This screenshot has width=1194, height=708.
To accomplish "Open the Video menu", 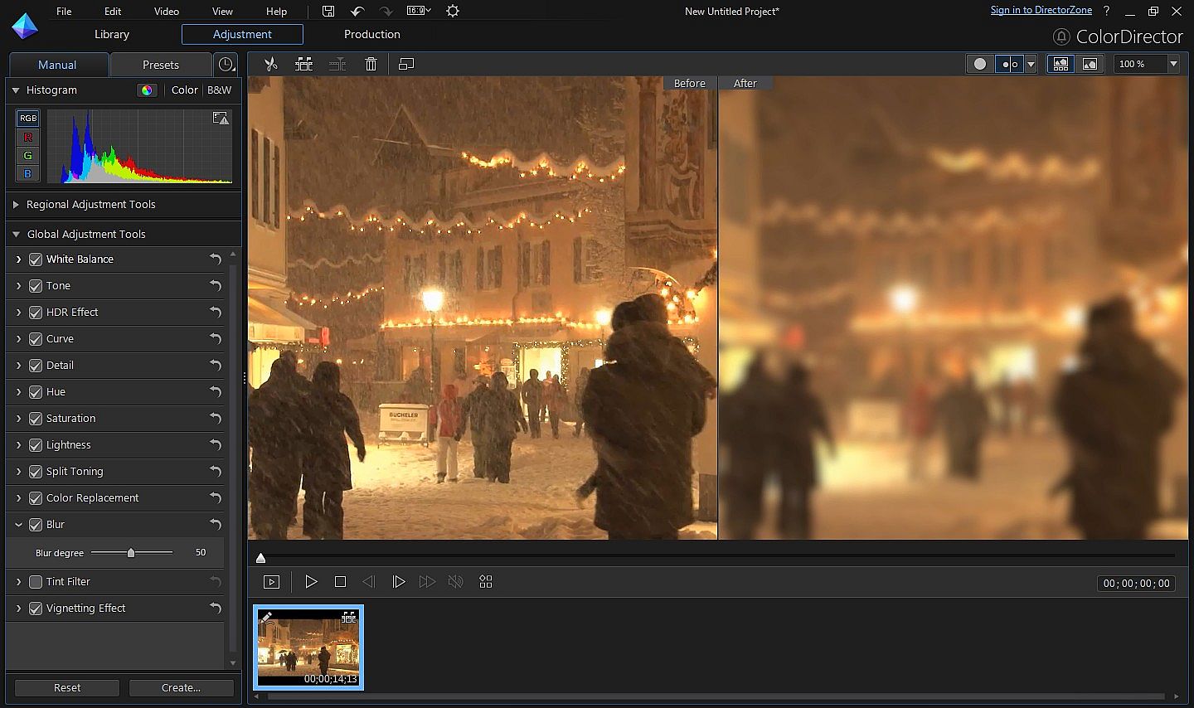I will coord(166,11).
